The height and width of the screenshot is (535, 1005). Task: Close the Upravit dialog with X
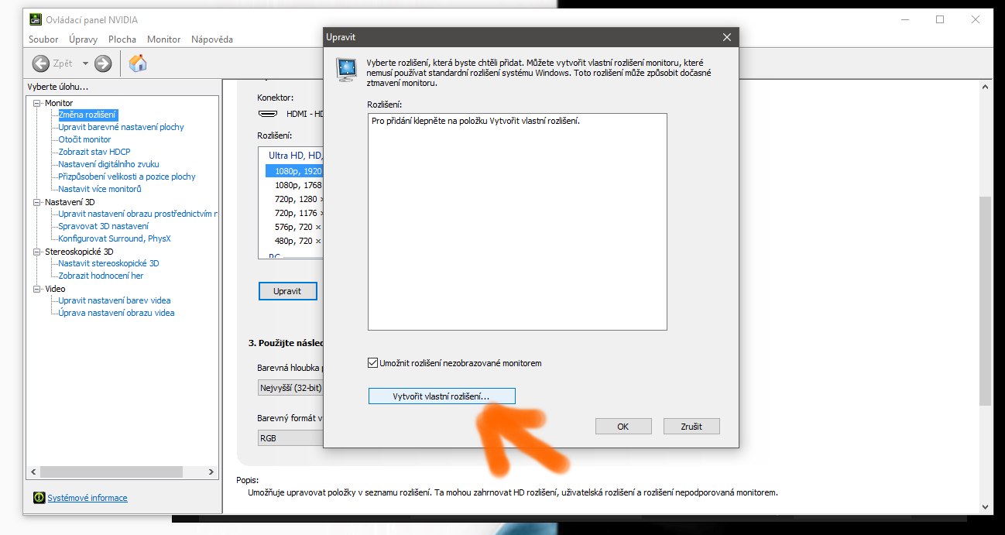726,37
